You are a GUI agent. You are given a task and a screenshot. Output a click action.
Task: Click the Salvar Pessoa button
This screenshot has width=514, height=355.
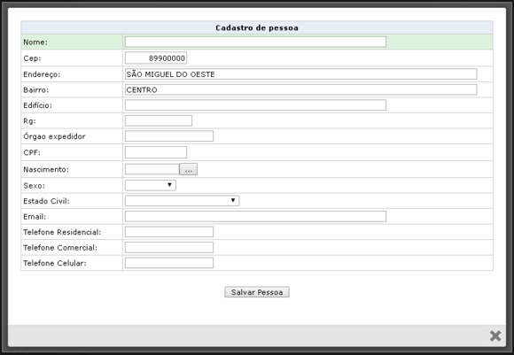257,292
